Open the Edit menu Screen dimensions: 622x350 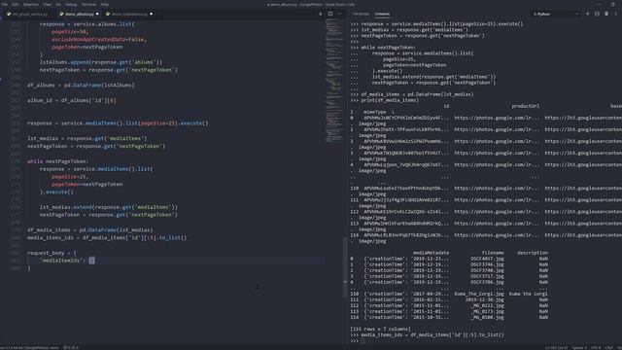(x=16, y=4)
